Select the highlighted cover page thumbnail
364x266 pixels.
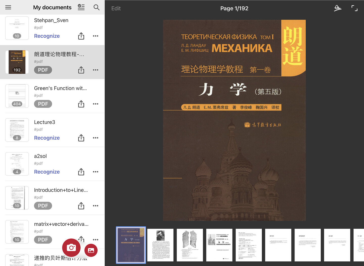[x=131, y=245]
